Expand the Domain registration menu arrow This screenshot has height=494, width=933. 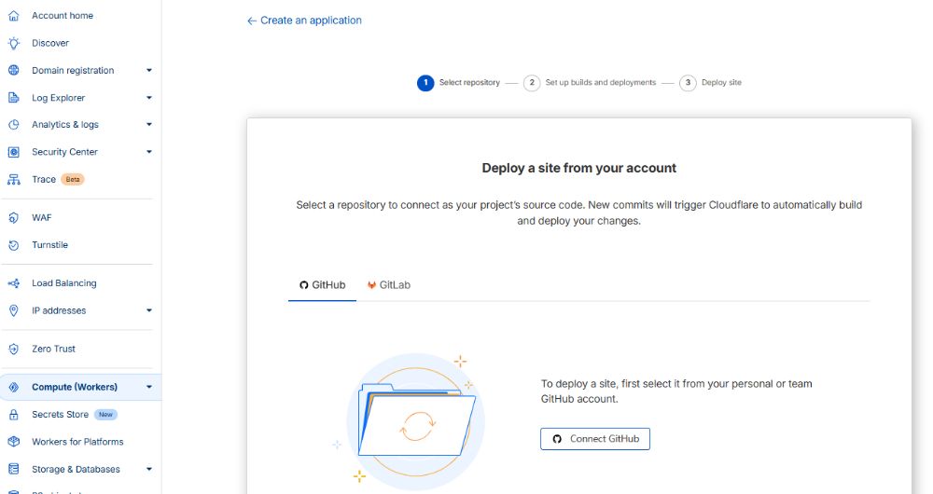point(149,71)
